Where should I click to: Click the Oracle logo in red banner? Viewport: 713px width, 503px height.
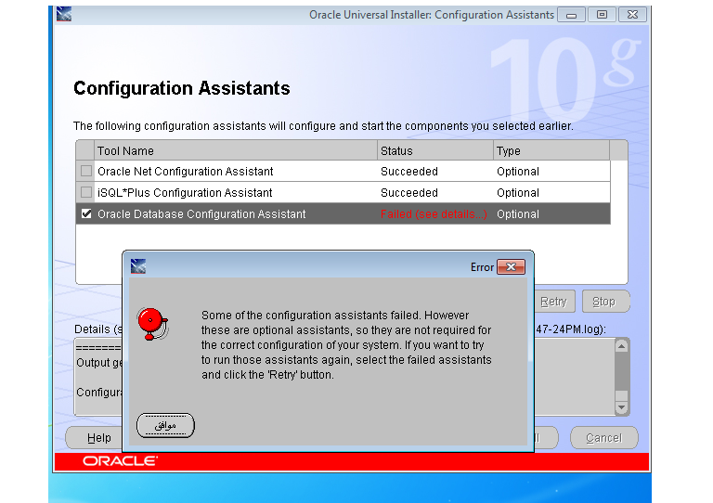tap(121, 461)
